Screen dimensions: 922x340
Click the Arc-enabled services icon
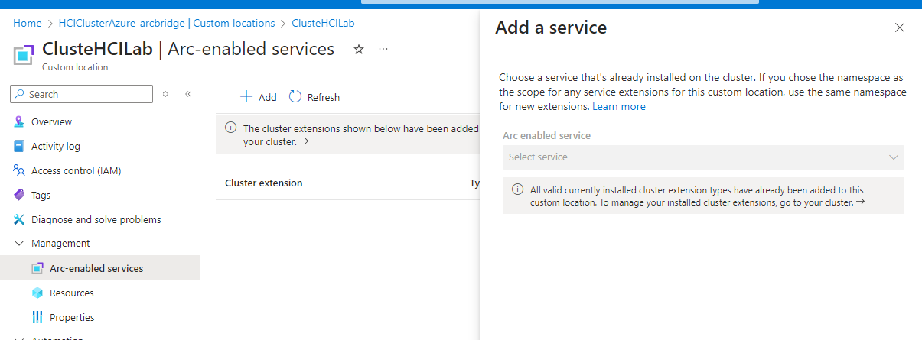tap(37, 268)
